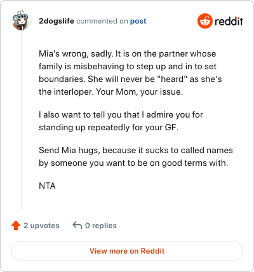
Task: Open the 2dogslife username profile link
Action: click(x=57, y=21)
